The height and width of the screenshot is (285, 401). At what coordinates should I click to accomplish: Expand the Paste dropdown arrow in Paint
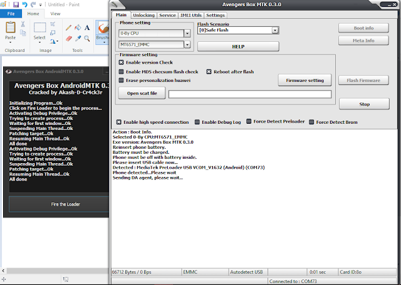click(x=11, y=42)
